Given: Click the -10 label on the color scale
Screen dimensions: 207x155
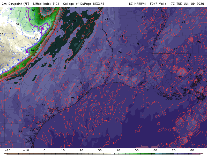Looking at the screenshot, I should (26, 150).
